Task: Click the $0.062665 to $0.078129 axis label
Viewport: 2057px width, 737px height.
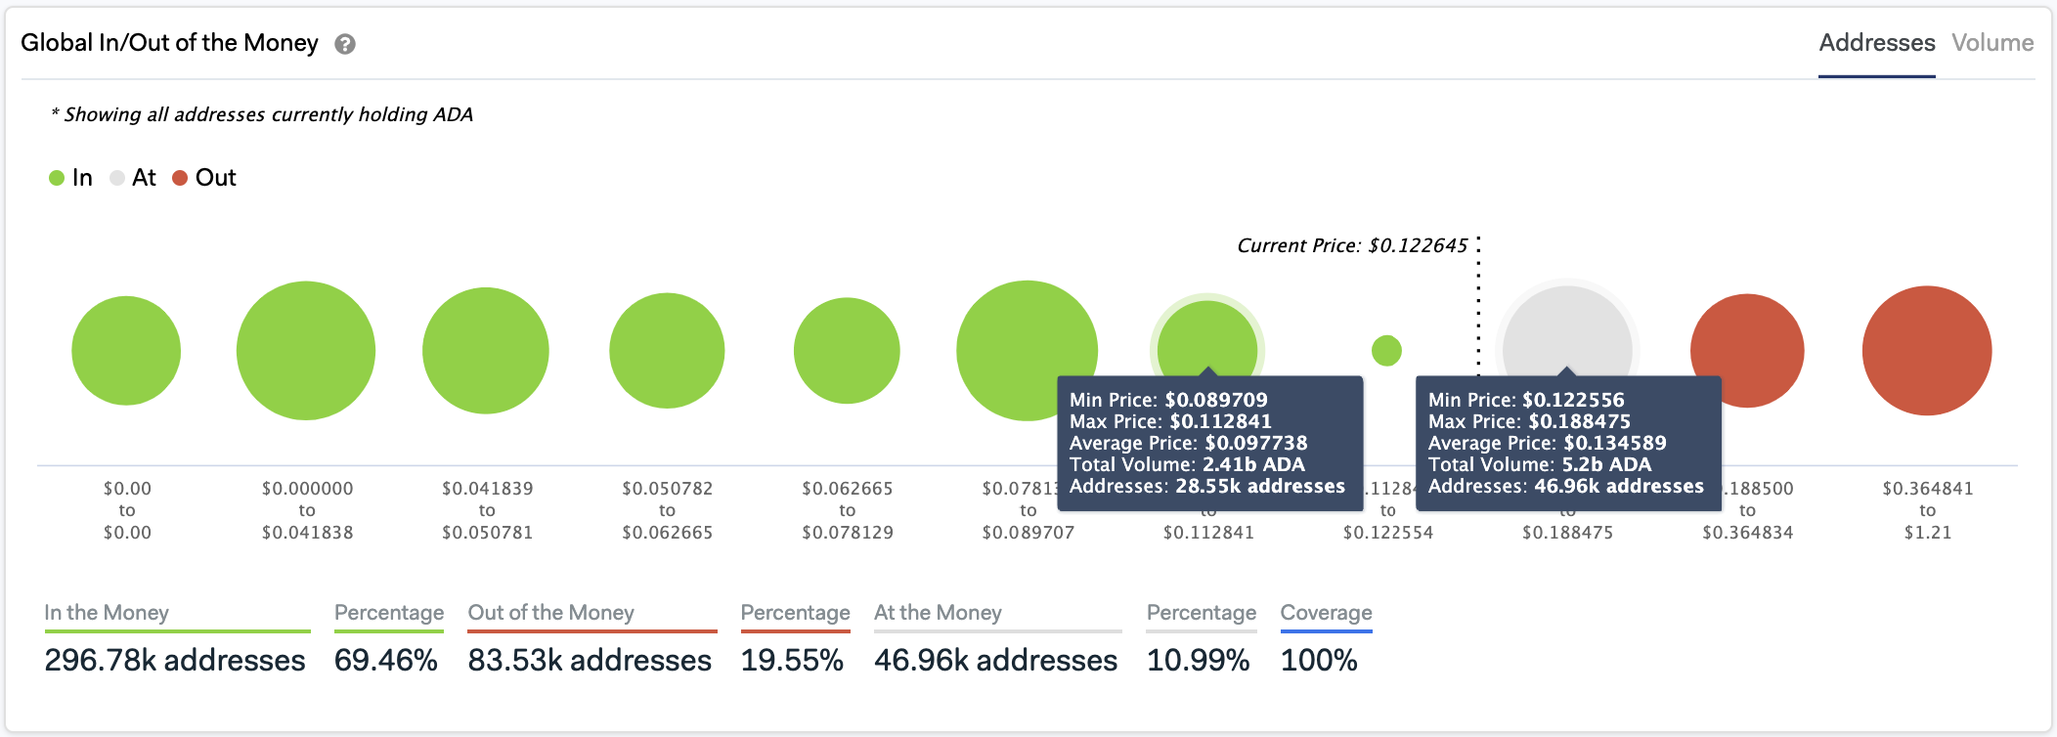Action: pyautogui.click(x=848, y=510)
